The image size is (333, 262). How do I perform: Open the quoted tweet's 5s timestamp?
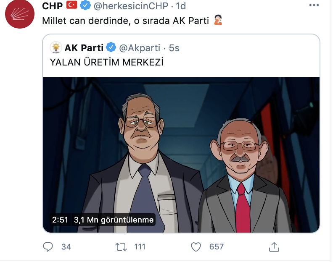[174, 48]
